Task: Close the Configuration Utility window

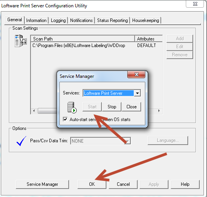Action: pyautogui.click(x=195, y=4)
